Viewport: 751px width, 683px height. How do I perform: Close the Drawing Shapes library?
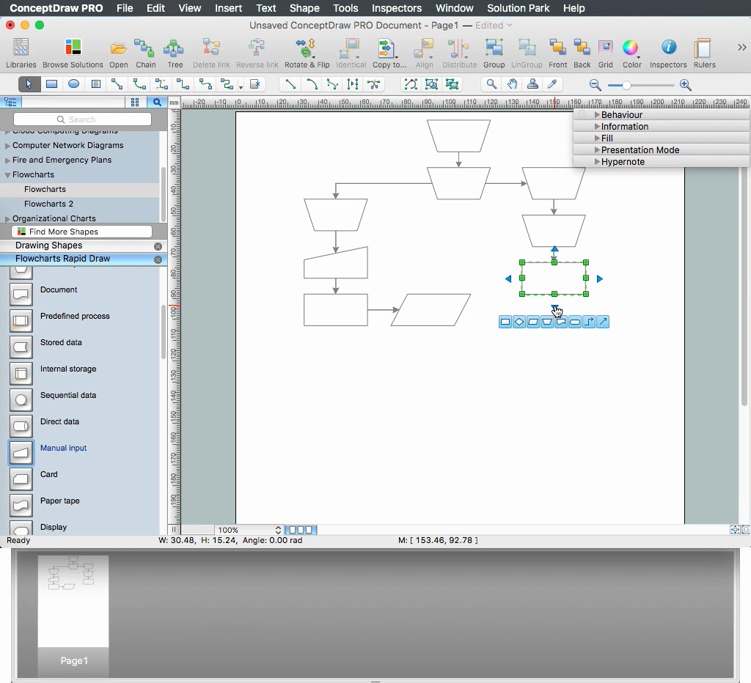158,246
